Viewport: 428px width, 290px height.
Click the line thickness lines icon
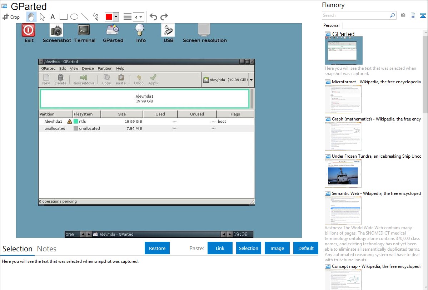(x=128, y=17)
